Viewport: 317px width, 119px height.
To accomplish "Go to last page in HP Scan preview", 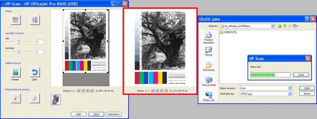I will (x=92, y=91).
